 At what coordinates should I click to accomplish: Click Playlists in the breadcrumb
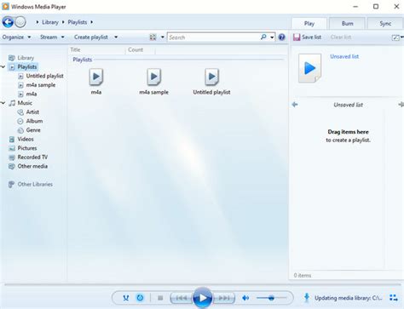coord(78,22)
